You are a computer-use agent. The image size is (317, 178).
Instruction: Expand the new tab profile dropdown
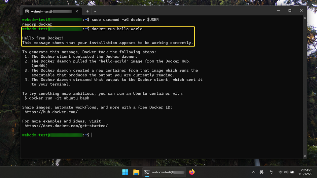[95, 11]
